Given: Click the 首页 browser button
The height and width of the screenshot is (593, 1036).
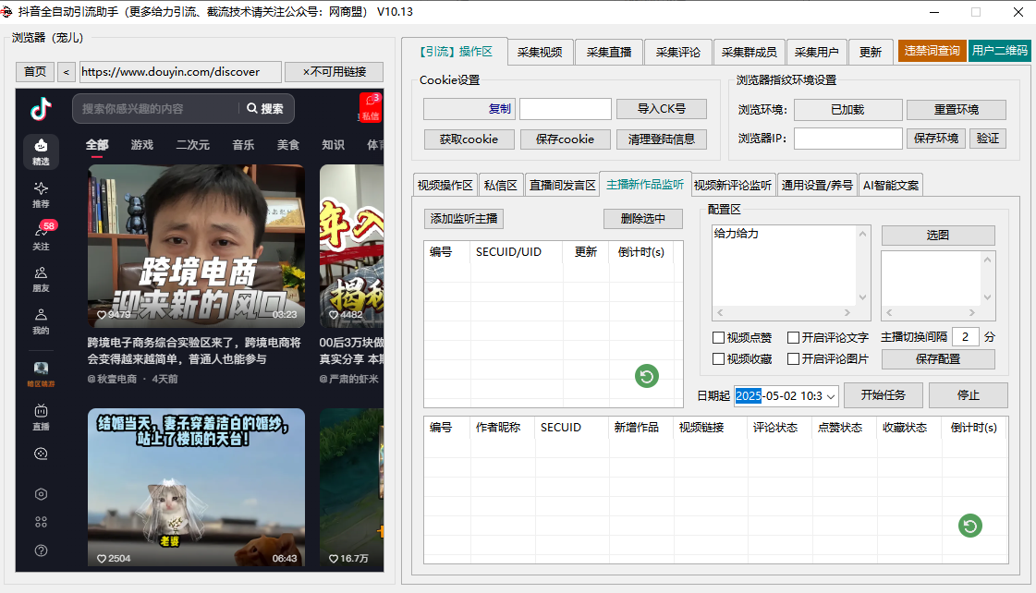Looking at the screenshot, I should pyautogui.click(x=35, y=71).
